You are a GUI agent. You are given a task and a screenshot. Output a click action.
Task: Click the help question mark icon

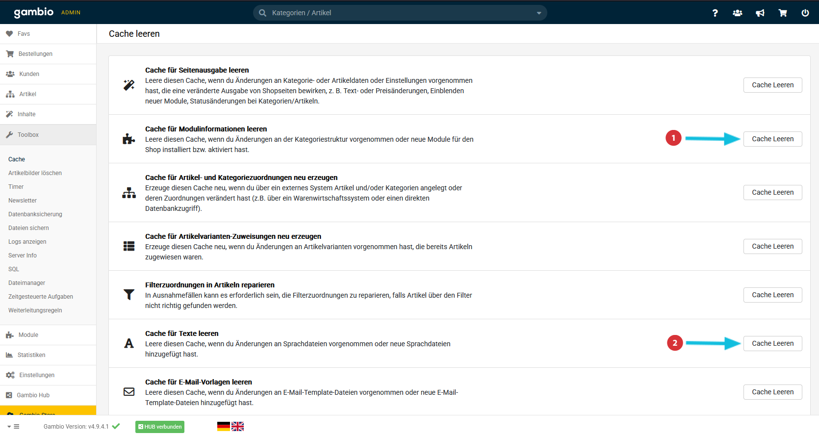[715, 13]
